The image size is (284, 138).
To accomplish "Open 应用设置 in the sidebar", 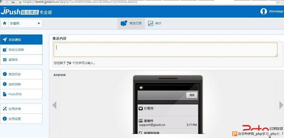I will tap(21, 119).
